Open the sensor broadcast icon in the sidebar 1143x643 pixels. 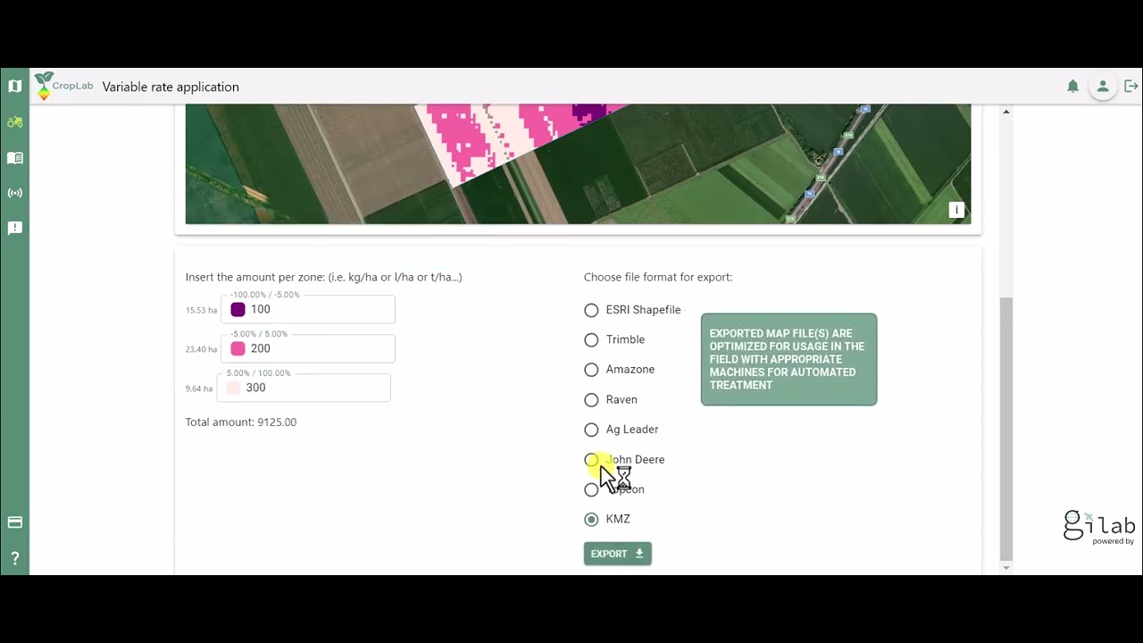point(14,193)
